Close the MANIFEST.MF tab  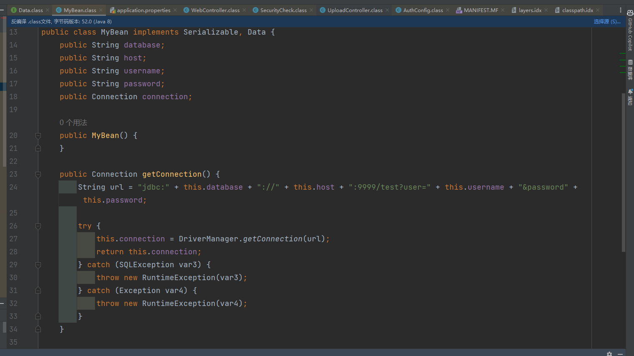503,10
